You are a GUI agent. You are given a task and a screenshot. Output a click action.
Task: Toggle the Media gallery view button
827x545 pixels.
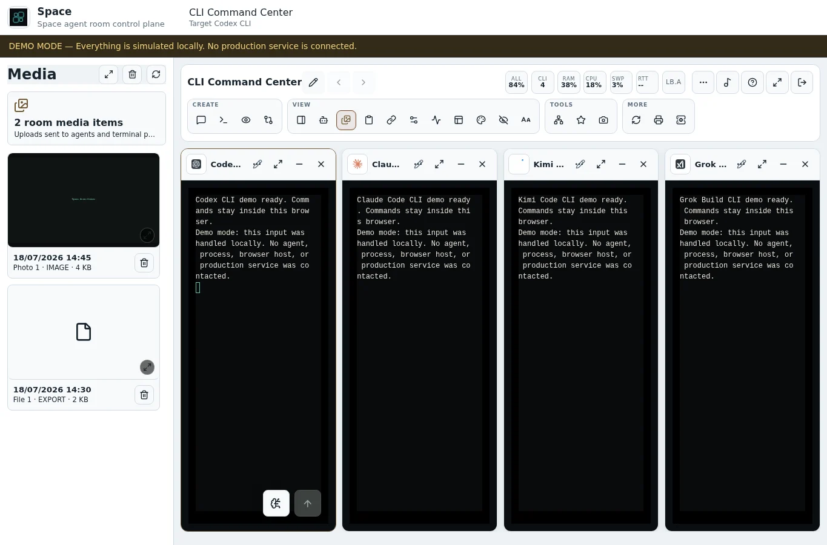tap(346, 120)
